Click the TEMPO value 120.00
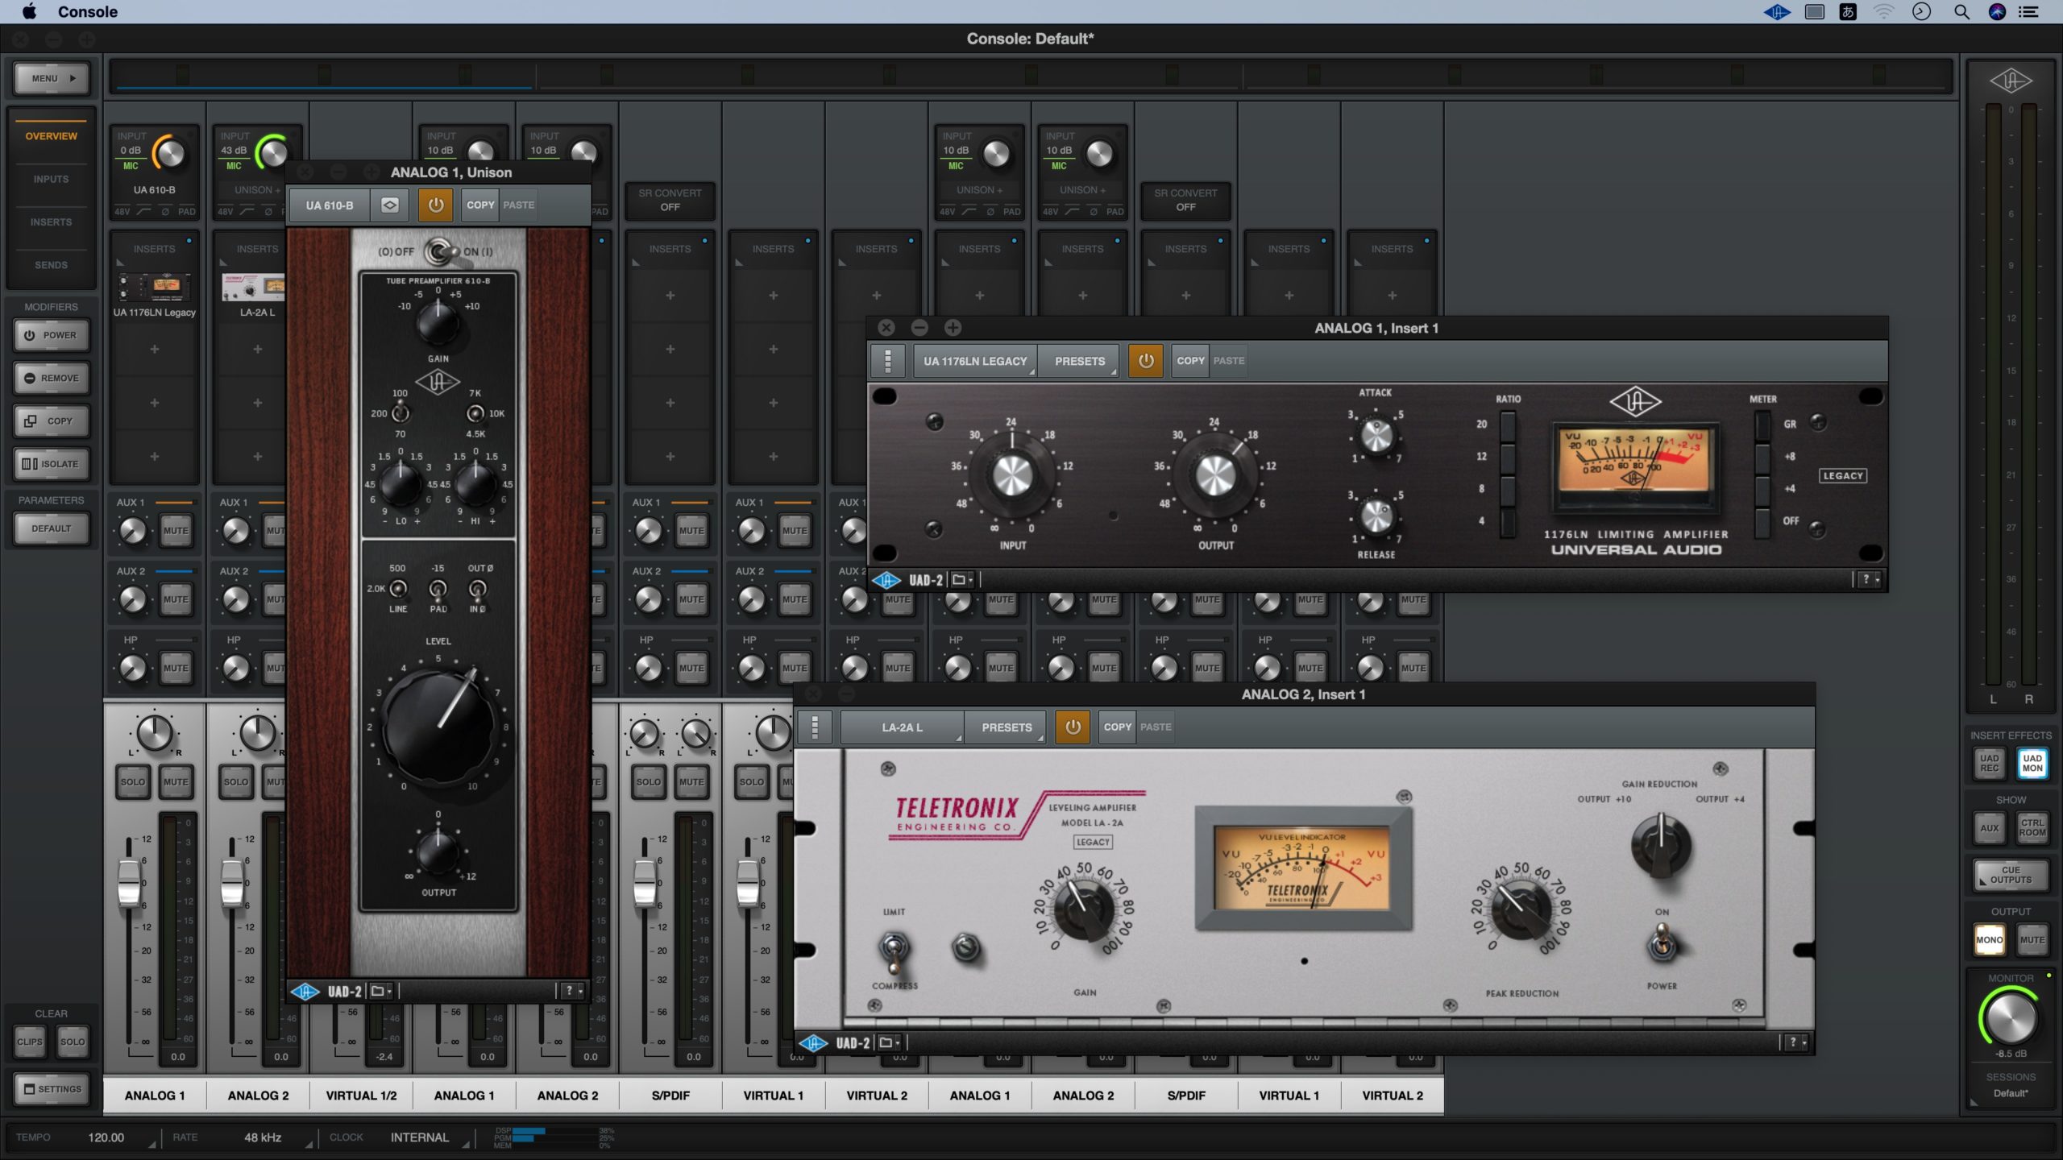This screenshot has height=1160, width=2063. pos(106,1137)
